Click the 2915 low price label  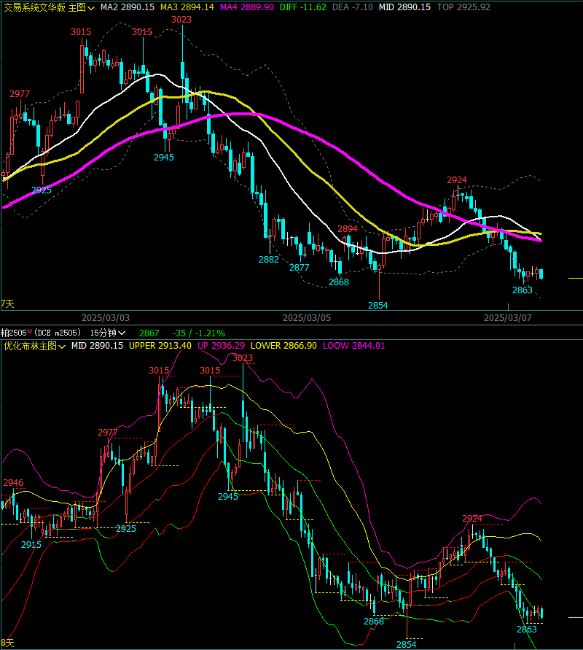31,545
